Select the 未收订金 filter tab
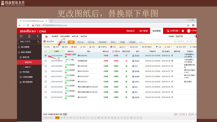 click(x=80, y=42)
